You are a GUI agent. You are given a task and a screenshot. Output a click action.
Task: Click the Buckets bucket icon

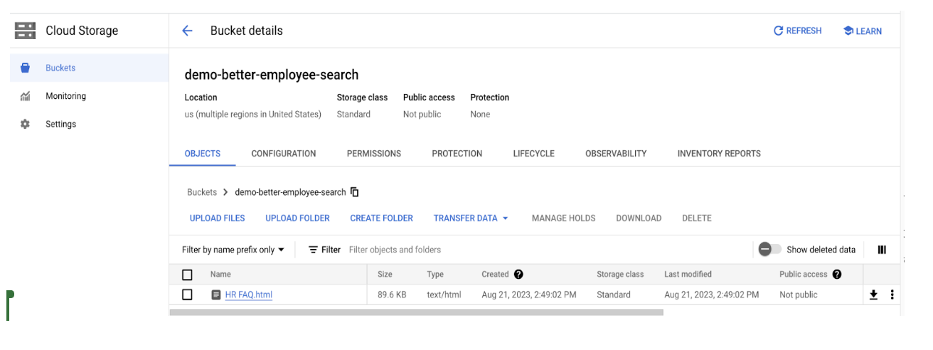pyautogui.click(x=25, y=68)
